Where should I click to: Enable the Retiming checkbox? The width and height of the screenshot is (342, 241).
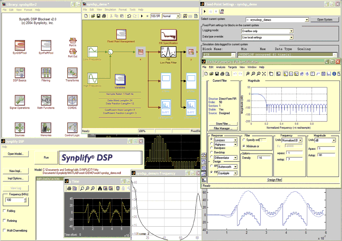(x=4, y=220)
